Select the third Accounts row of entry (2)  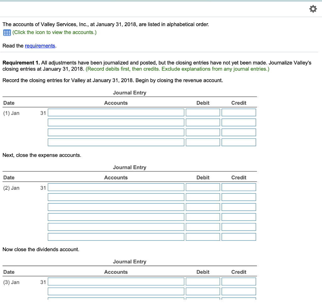click(x=116, y=207)
